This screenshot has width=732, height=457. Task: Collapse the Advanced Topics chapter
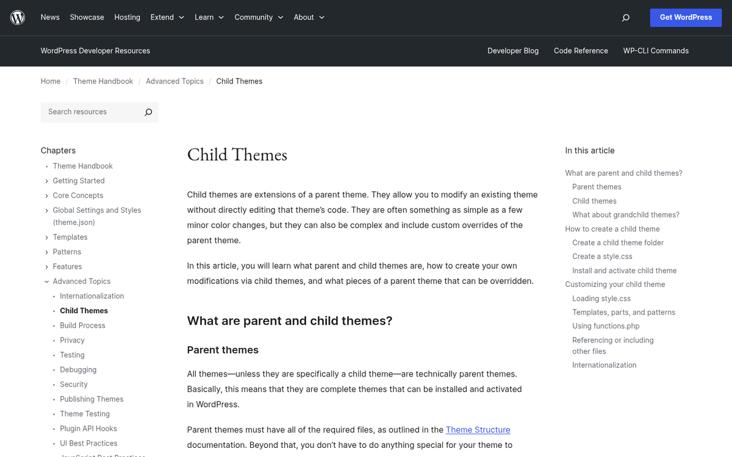[x=46, y=281]
